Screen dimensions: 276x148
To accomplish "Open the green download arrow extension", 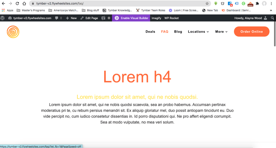I will [216, 3].
